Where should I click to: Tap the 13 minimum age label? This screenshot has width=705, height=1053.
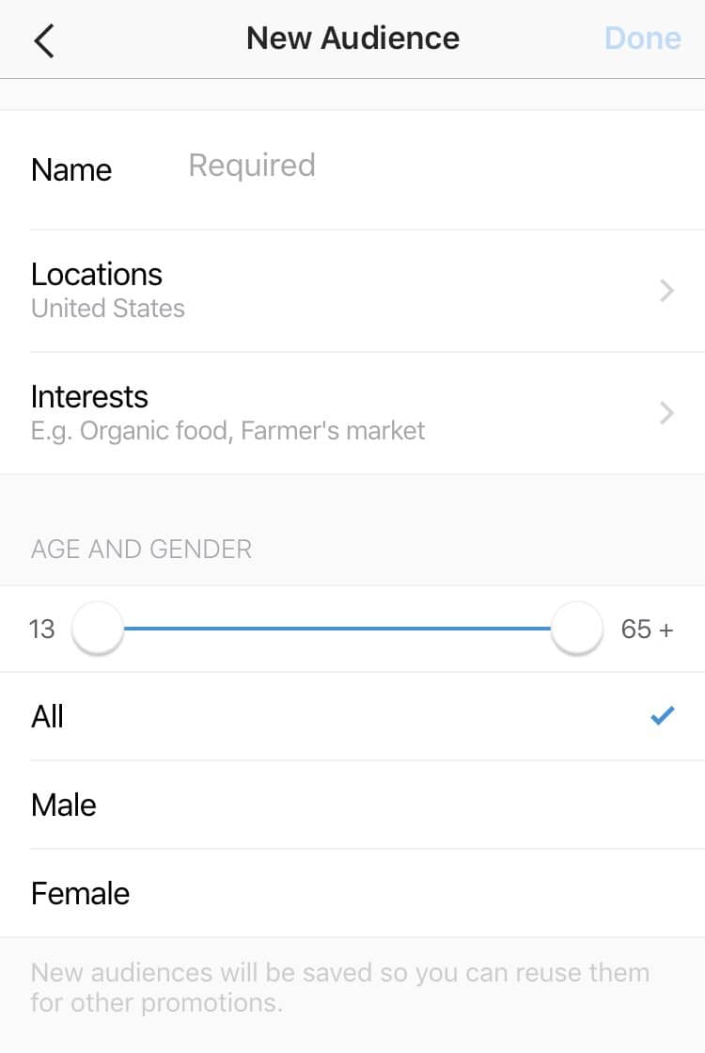41,630
